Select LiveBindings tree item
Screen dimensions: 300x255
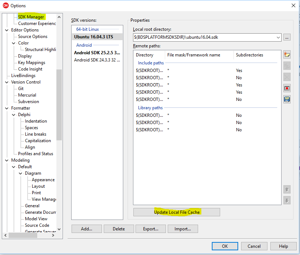tap(23, 76)
